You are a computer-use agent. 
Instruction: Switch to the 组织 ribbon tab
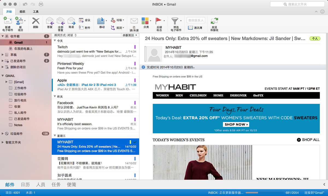(x=22, y=12)
